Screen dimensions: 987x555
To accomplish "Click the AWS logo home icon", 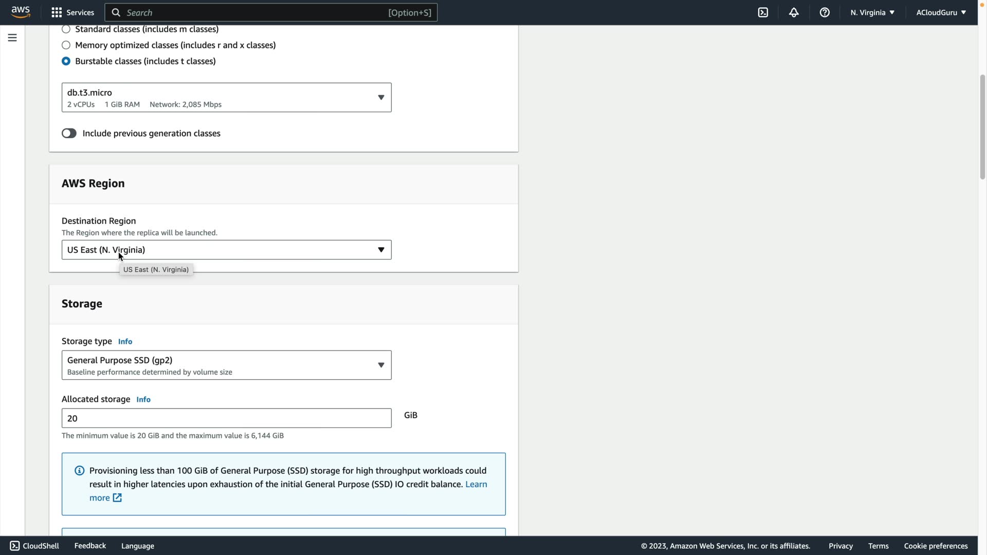I will pyautogui.click(x=21, y=12).
